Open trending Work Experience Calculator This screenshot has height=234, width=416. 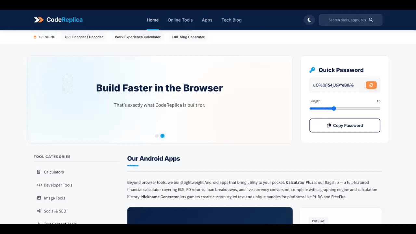137,37
